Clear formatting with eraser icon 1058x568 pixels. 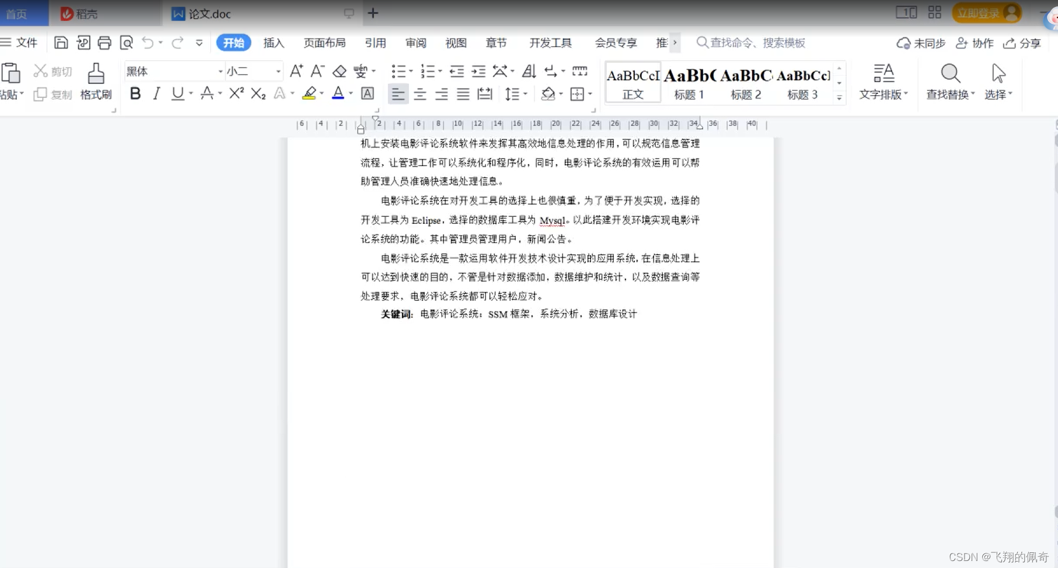pyautogui.click(x=339, y=71)
